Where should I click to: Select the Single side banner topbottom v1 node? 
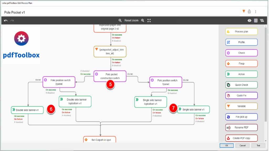(151, 102)
